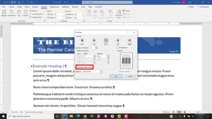The height and width of the screenshot is (119, 212).
Task: Click the Number of columns field
Action: [x=93, y=48]
